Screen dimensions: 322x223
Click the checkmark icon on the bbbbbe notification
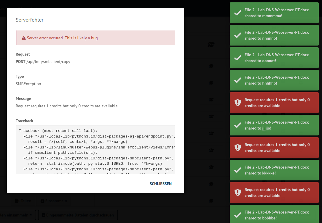[x=237, y=215]
